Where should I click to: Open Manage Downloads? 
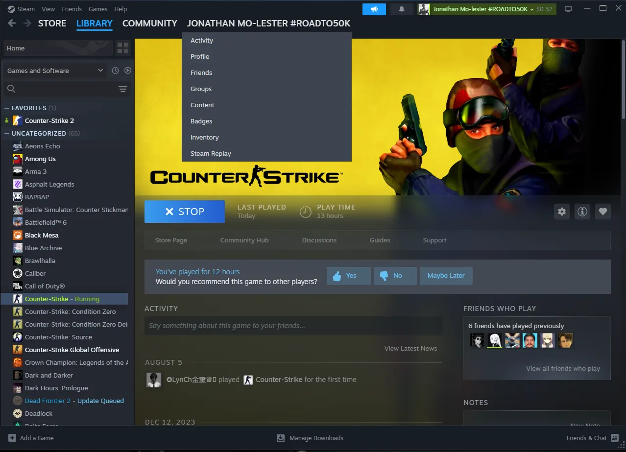[x=310, y=438]
